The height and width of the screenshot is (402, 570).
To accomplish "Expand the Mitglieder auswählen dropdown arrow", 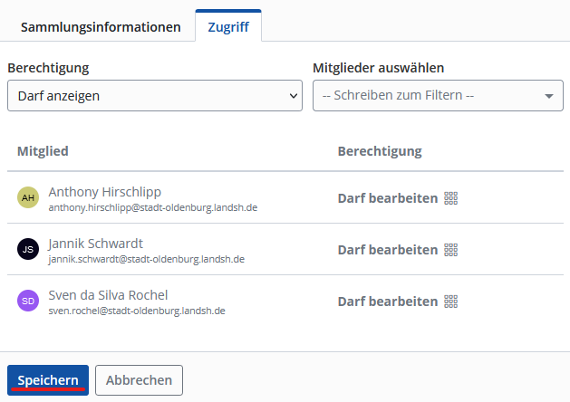I will click(549, 96).
